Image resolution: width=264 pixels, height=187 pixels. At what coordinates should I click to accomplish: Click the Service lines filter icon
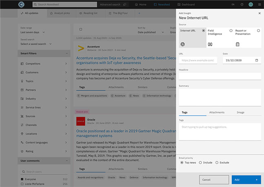(22, 107)
